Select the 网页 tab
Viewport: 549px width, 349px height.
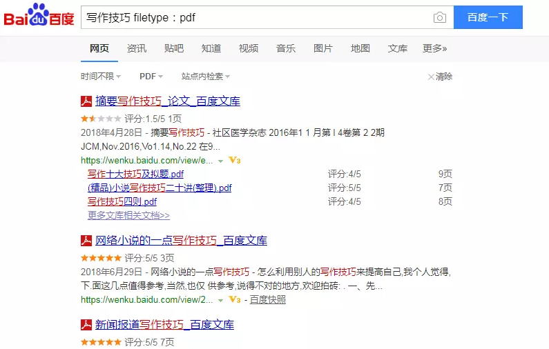coord(99,48)
